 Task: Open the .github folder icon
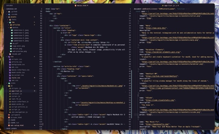[x=9, y=12]
